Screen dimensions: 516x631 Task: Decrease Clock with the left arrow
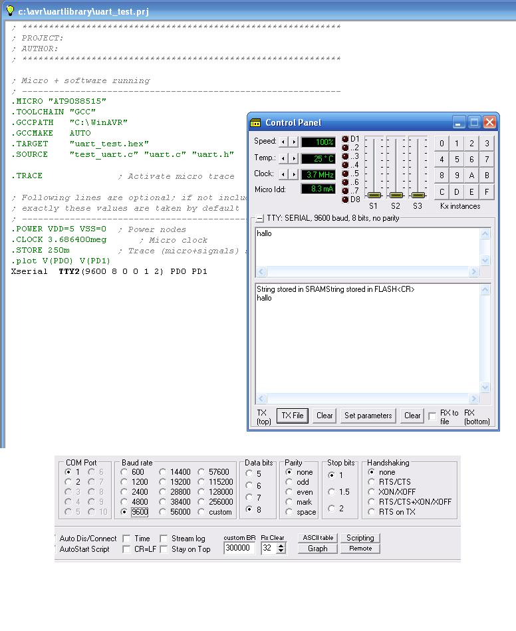(284, 175)
